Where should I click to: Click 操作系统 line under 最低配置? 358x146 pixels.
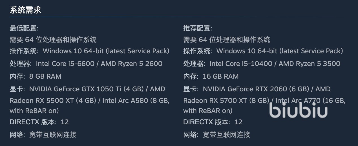click(x=90, y=51)
